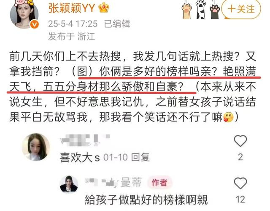Reply to 喜欢大s comment via 回复
This screenshot has height=211, width=270.
coord(140,157)
